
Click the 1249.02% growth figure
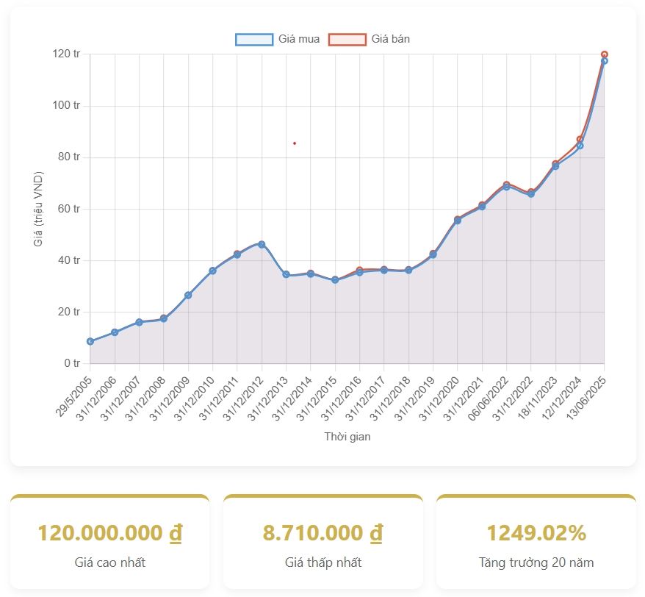[536, 533]
